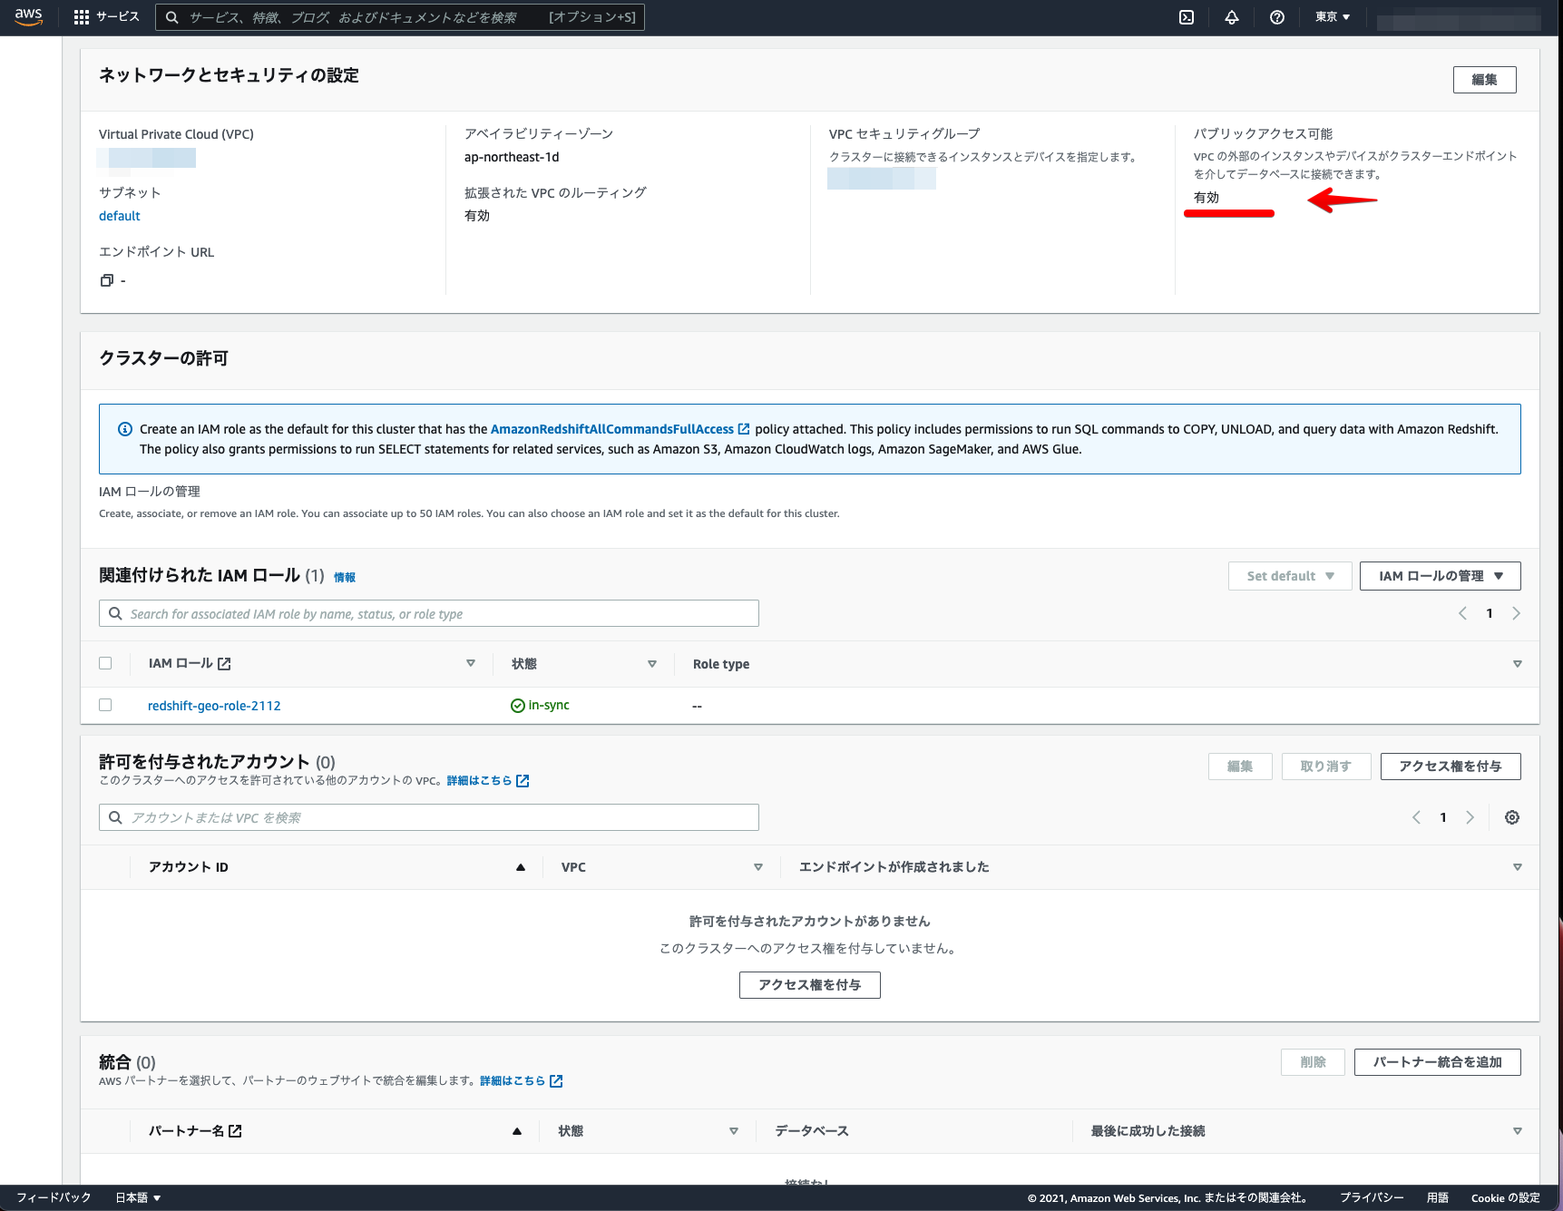Copy the endpoint URL
The width and height of the screenshot is (1563, 1211).
[106, 279]
